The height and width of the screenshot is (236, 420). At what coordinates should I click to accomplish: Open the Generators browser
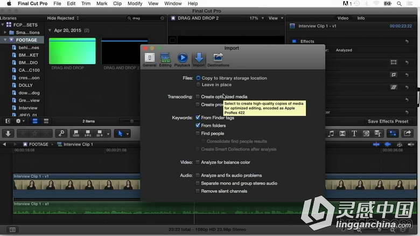click(x=366, y=133)
